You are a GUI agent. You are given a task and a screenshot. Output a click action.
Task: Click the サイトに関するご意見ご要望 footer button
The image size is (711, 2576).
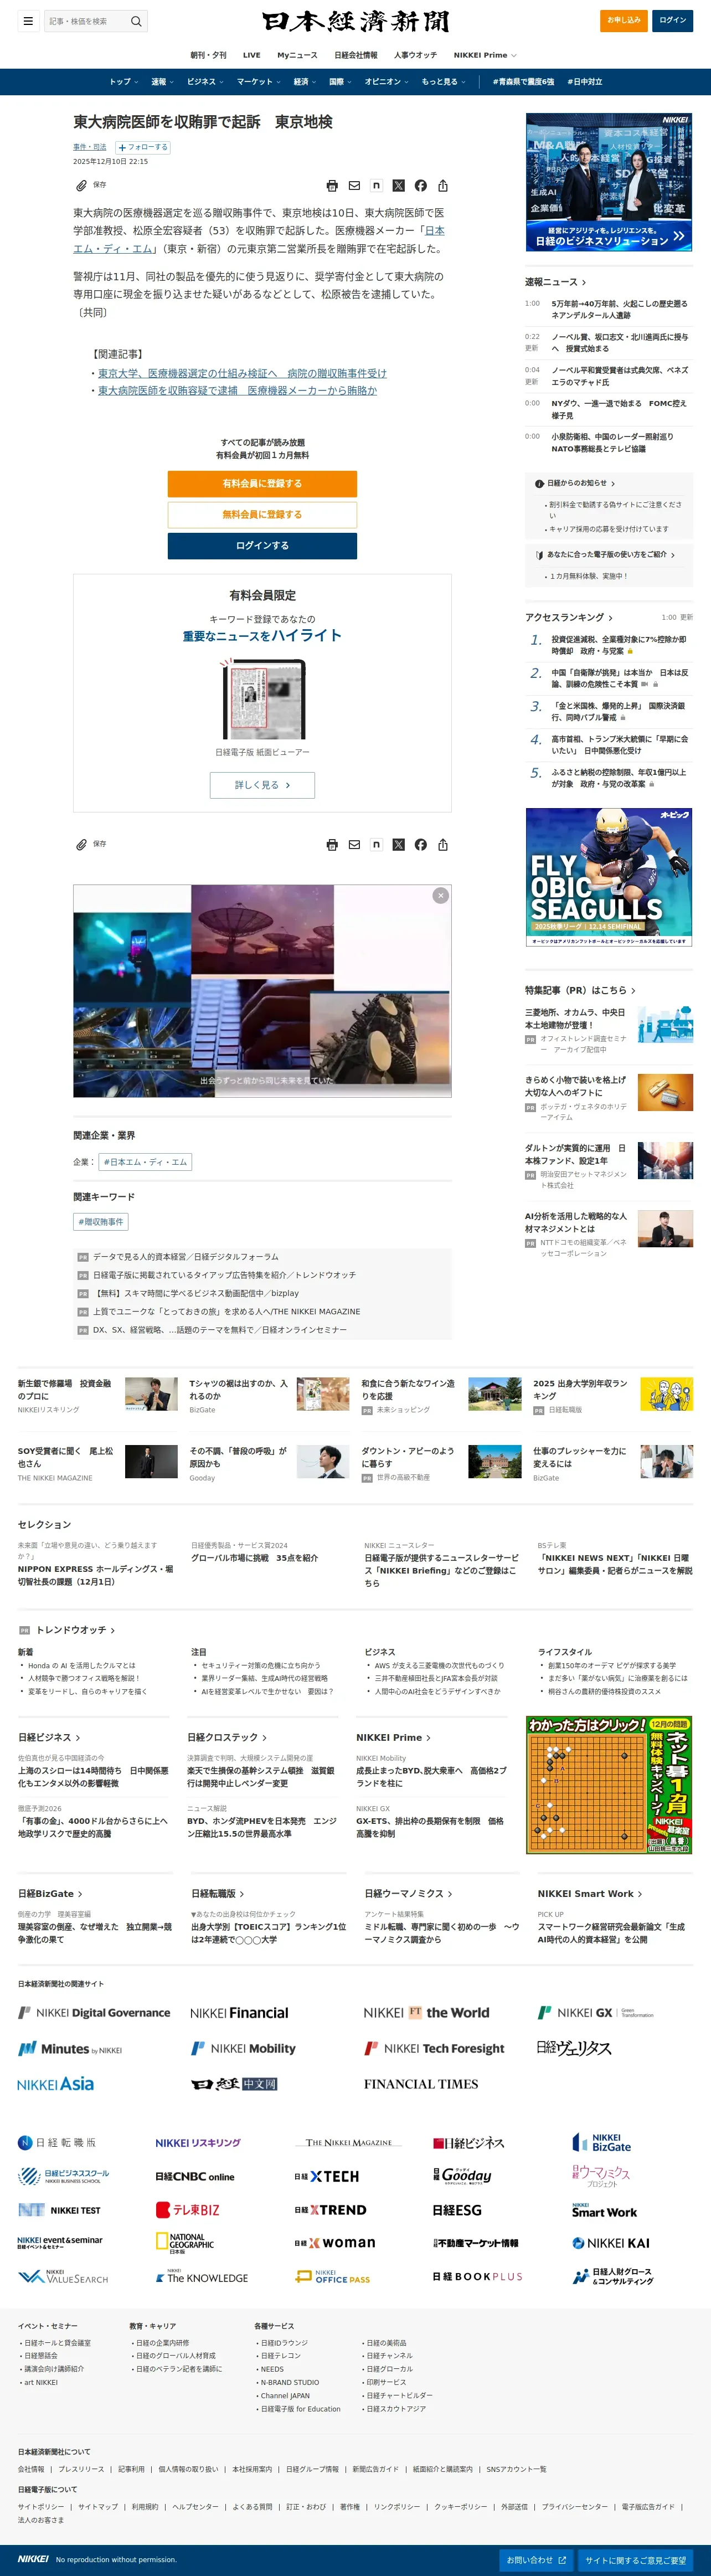636,2560
